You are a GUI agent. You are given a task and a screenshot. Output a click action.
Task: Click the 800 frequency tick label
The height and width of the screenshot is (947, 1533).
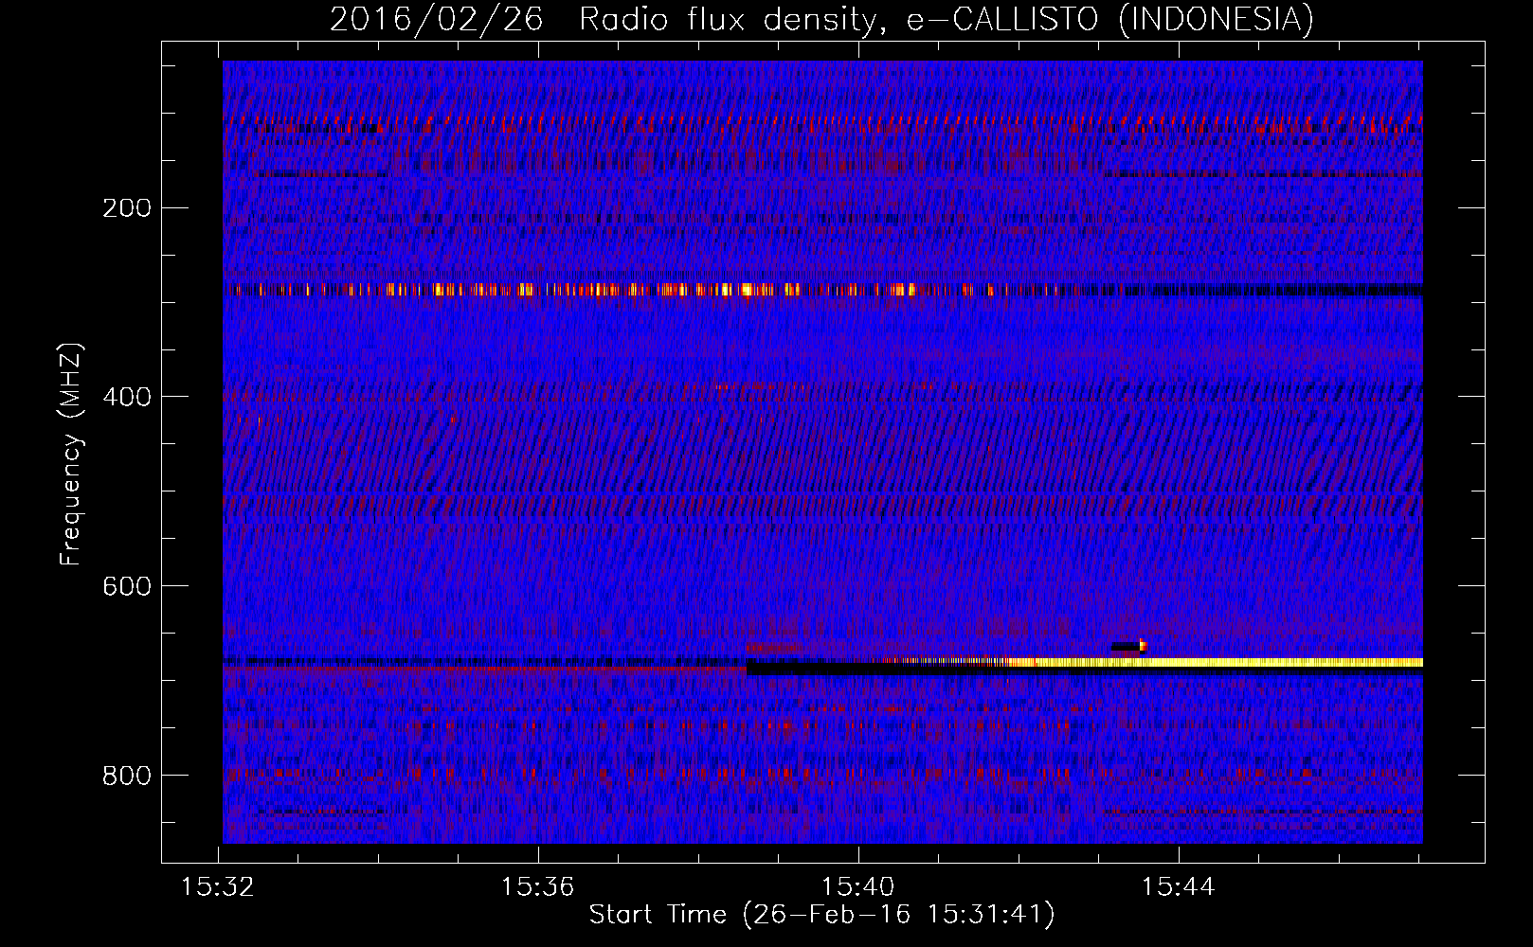[x=127, y=776]
